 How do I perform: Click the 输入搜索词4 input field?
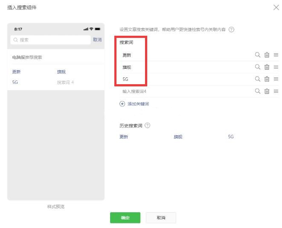pyautogui.click(x=183, y=91)
